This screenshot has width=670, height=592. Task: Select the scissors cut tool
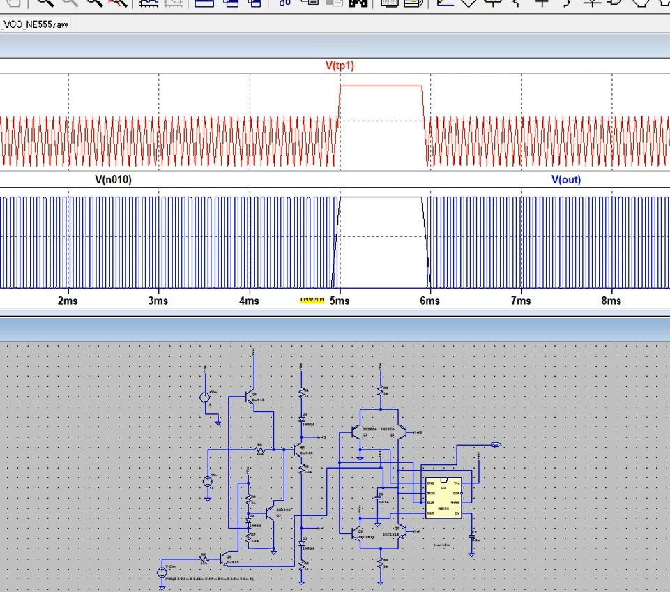click(x=284, y=2)
